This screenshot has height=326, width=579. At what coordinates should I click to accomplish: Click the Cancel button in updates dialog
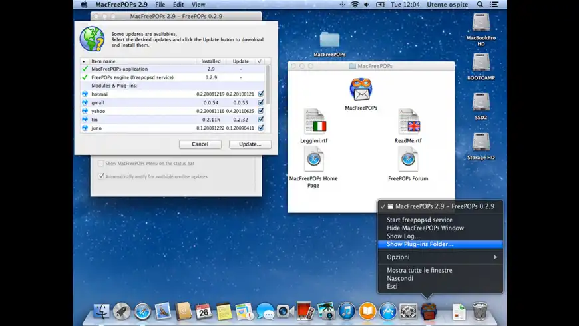(x=200, y=144)
